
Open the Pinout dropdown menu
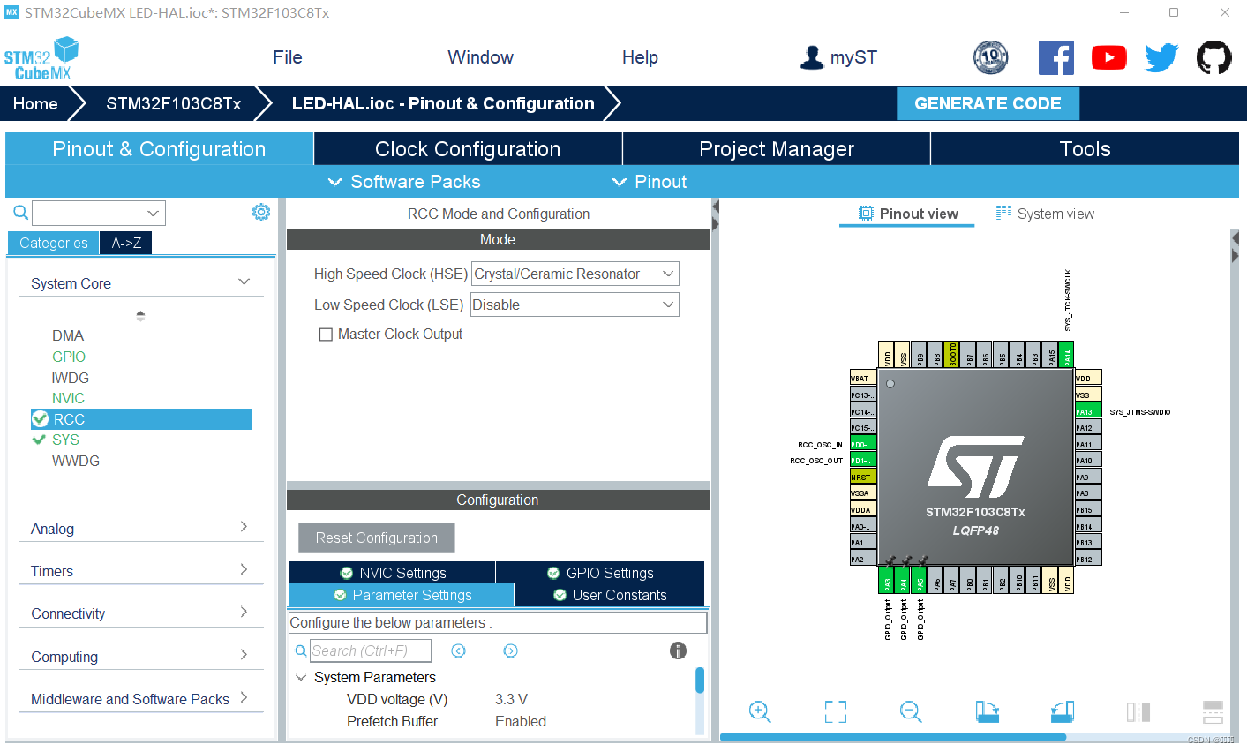(x=650, y=182)
